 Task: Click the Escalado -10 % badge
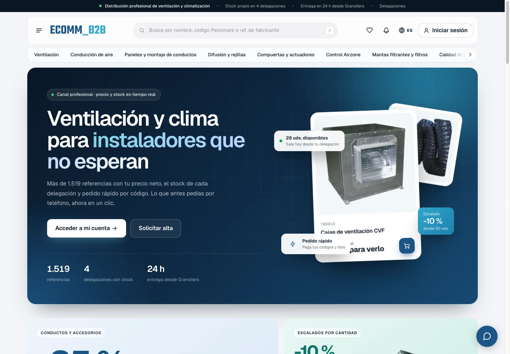coord(436,221)
